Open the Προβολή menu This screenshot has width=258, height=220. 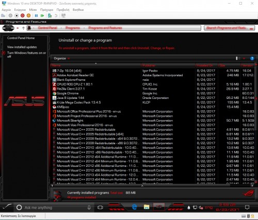pyautogui.click(x=63, y=10)
